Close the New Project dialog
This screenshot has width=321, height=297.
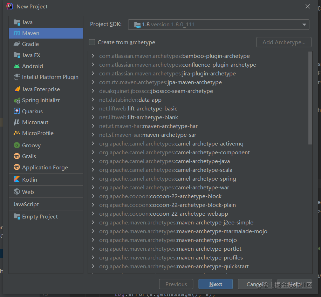tap(307, 7)
